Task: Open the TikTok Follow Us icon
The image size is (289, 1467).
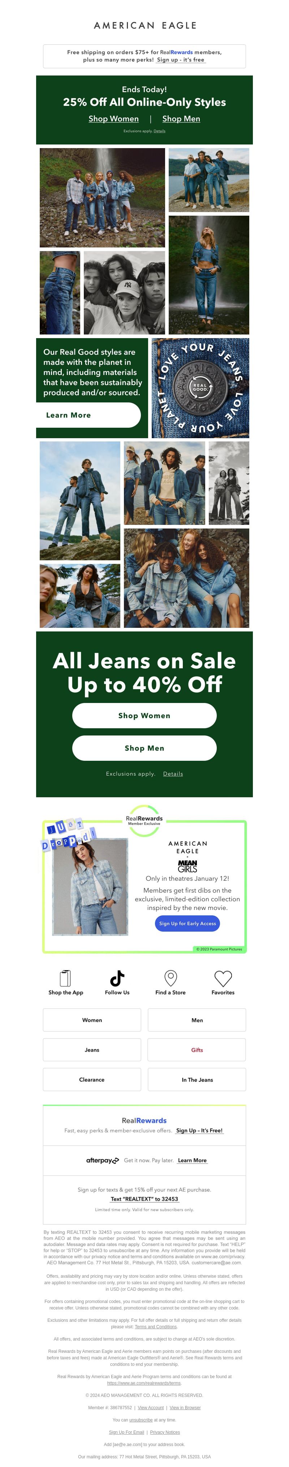Action: (117, 978)
